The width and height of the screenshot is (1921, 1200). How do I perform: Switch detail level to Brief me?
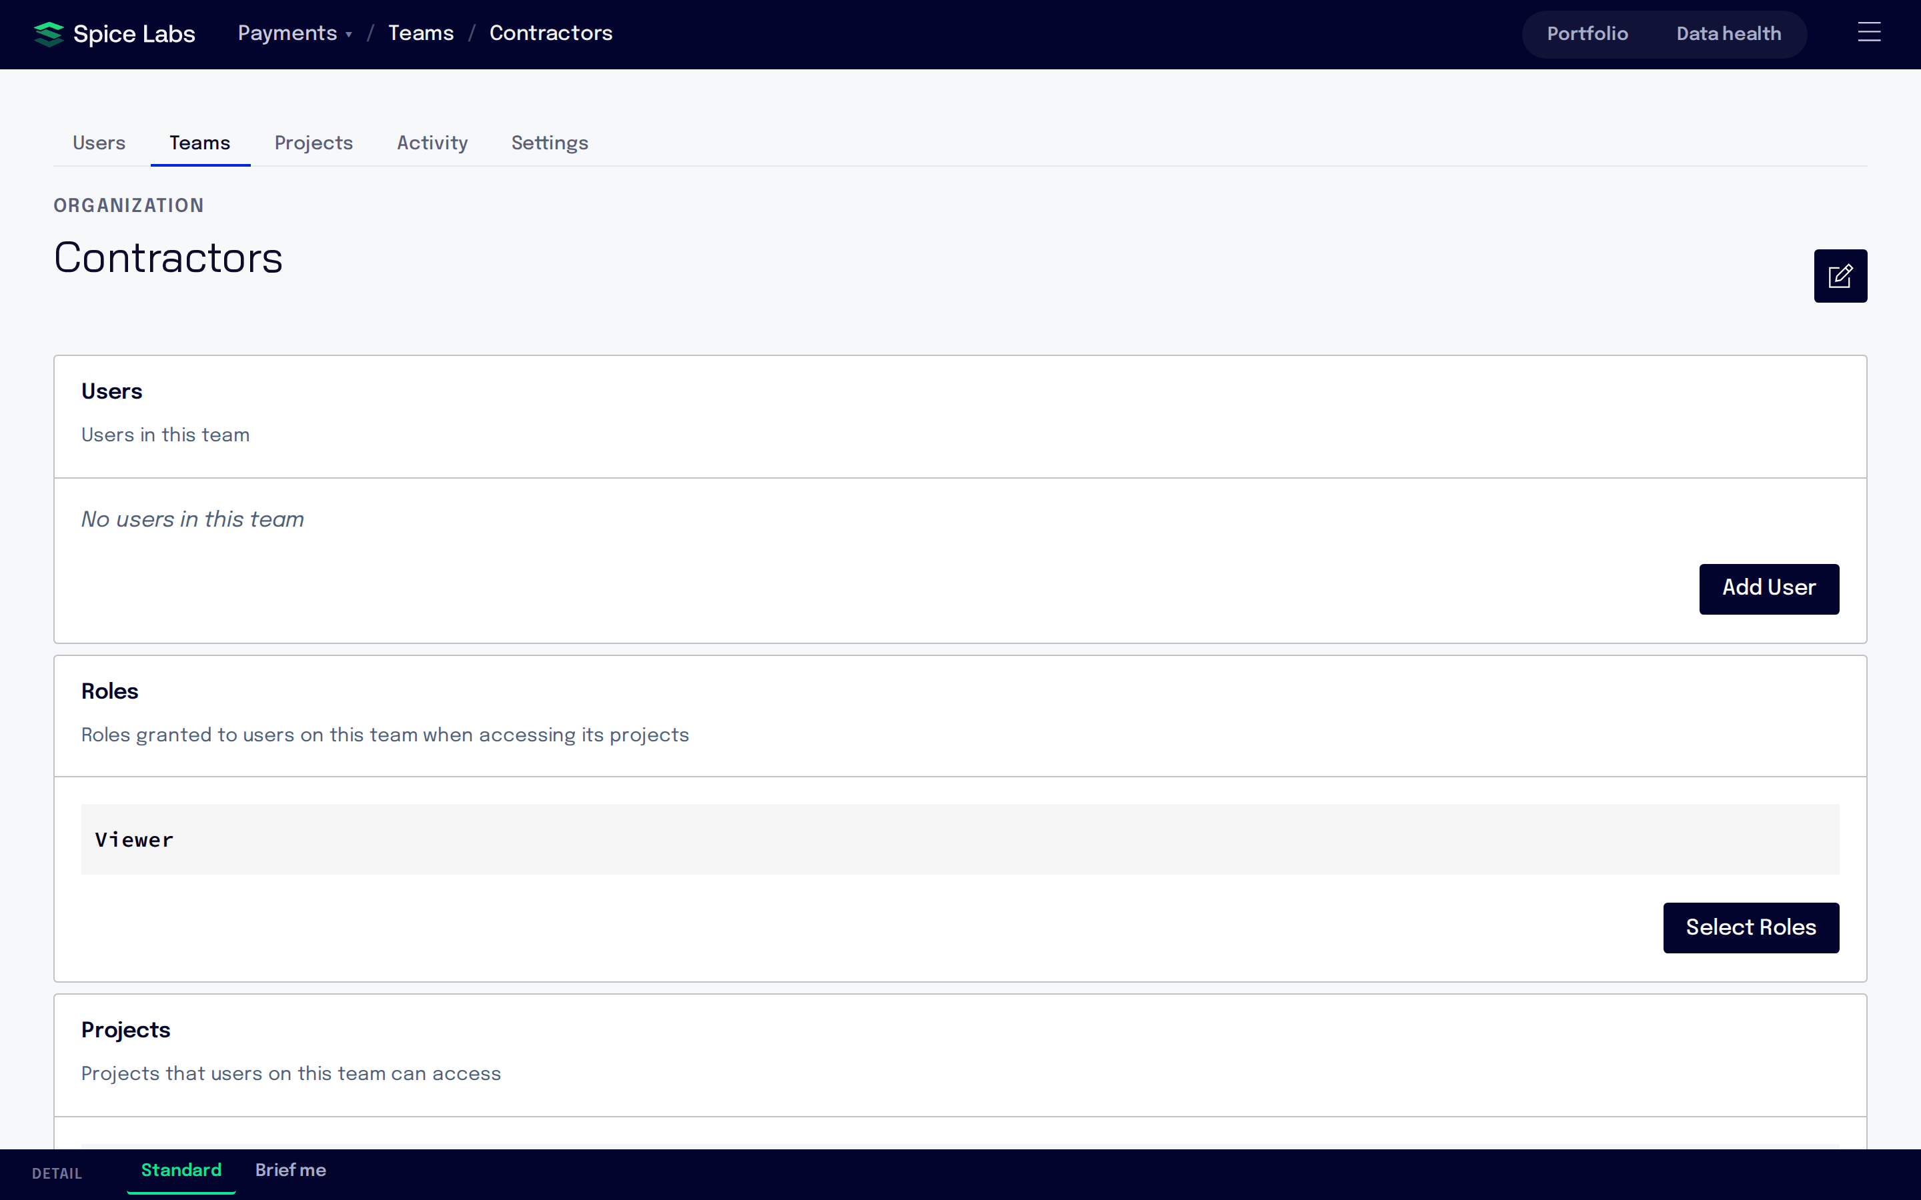(x=291, y=1171)
